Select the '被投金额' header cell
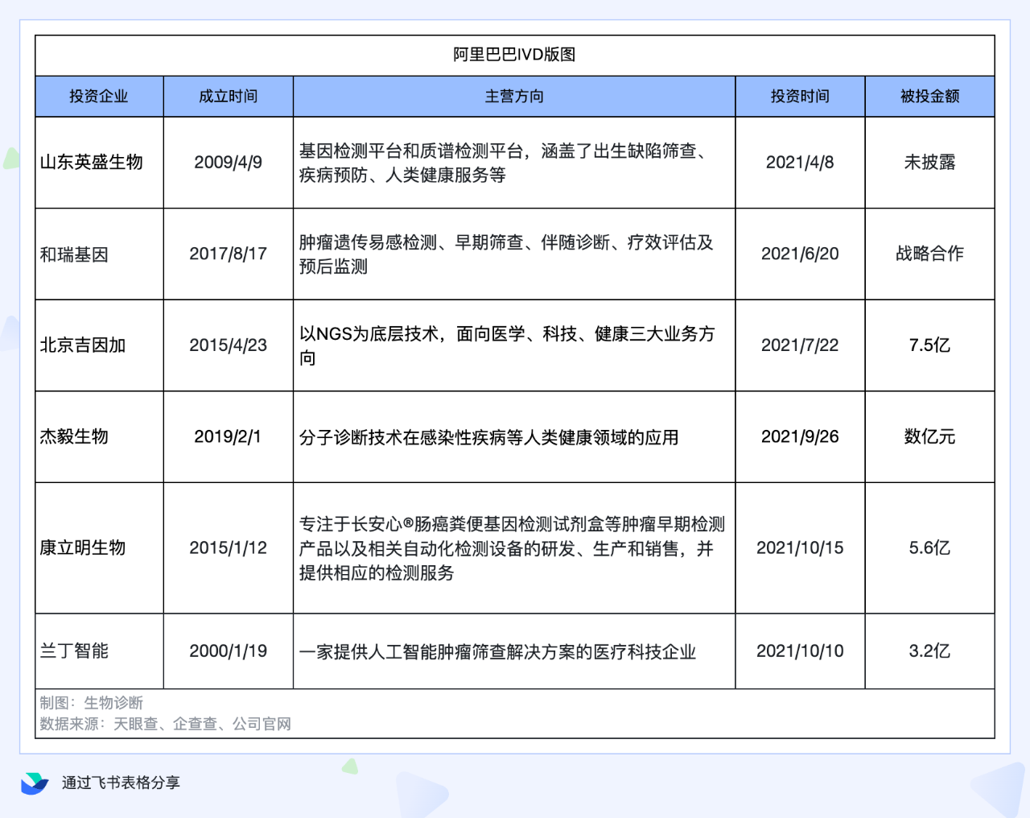This screenshot has width=1030, height=818. [x=929, y=97]
